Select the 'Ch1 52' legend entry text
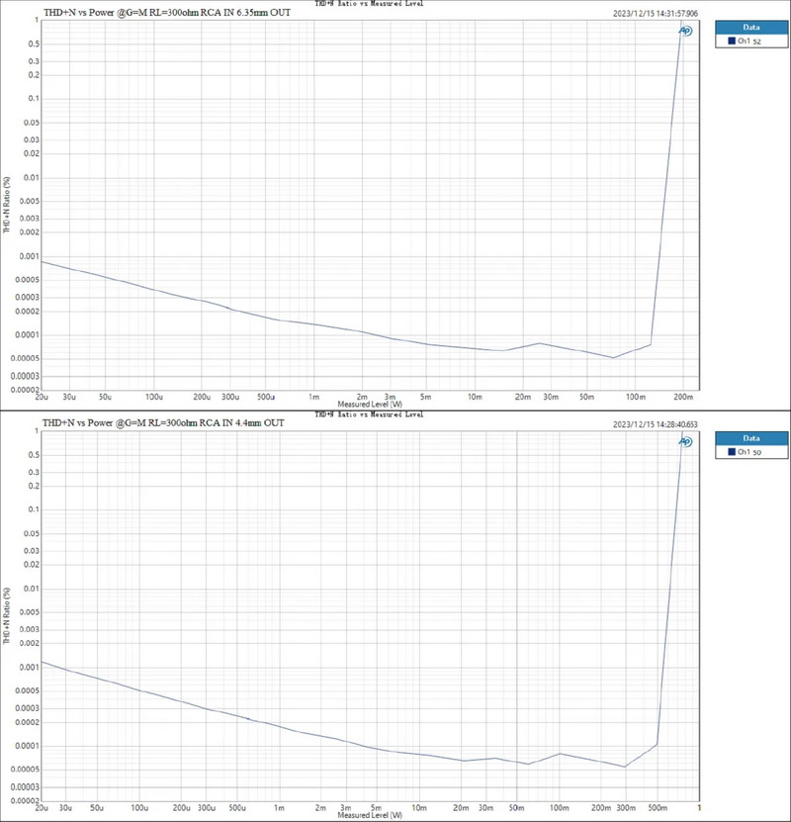791x822 pixels. tap(749, 41)
